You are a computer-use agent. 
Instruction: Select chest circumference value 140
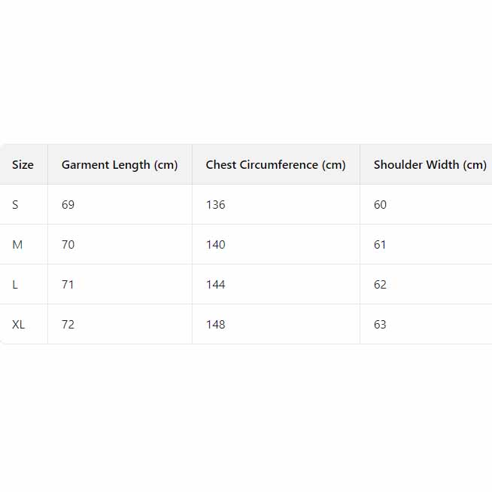tap(215, 245)
